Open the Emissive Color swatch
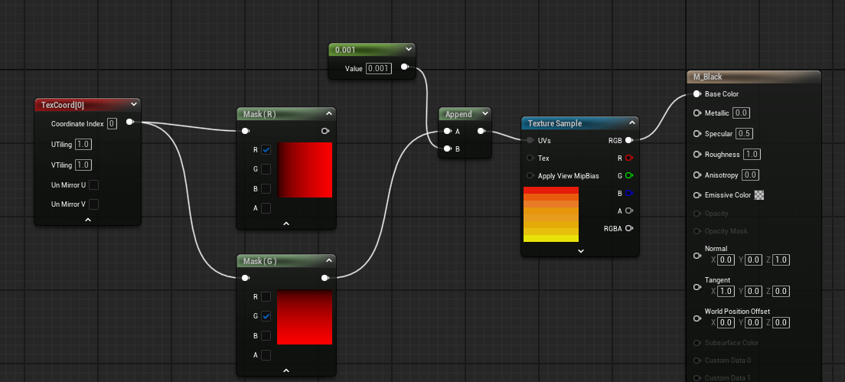 tap(759, 195)
